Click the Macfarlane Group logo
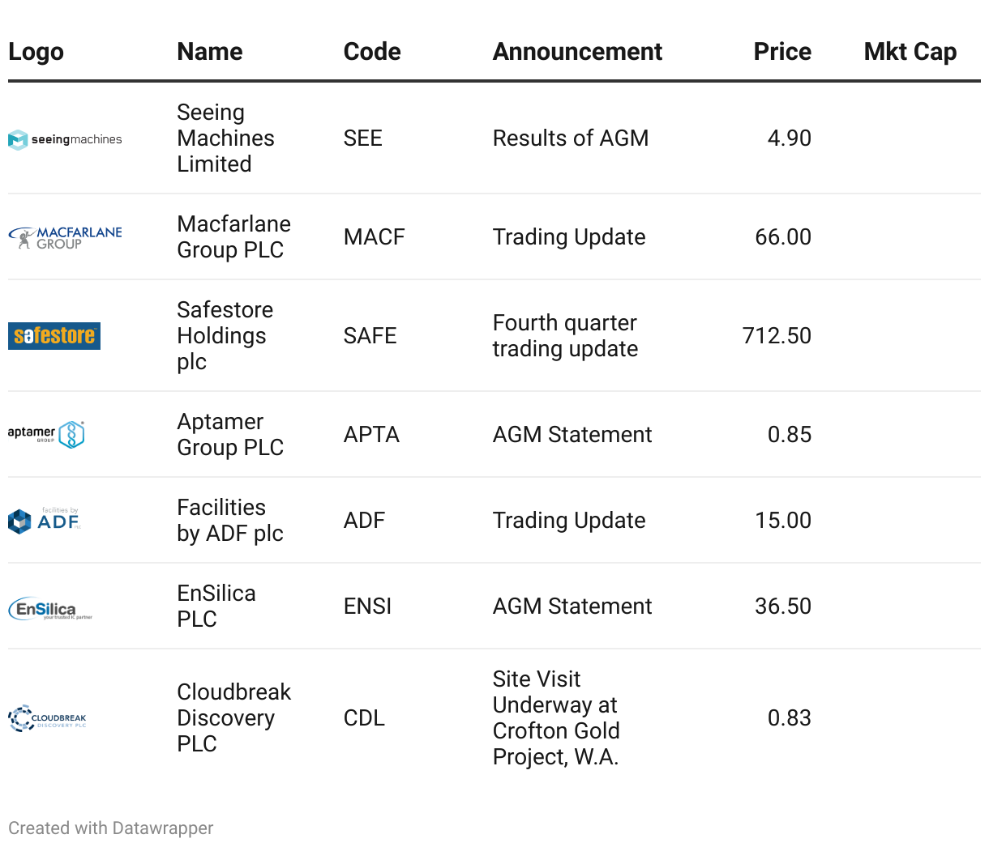989x847 pixels. click(65, 237)
